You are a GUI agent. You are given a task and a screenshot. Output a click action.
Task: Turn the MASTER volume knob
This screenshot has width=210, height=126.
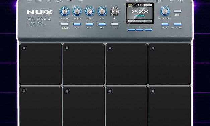[x=65, y=11]
